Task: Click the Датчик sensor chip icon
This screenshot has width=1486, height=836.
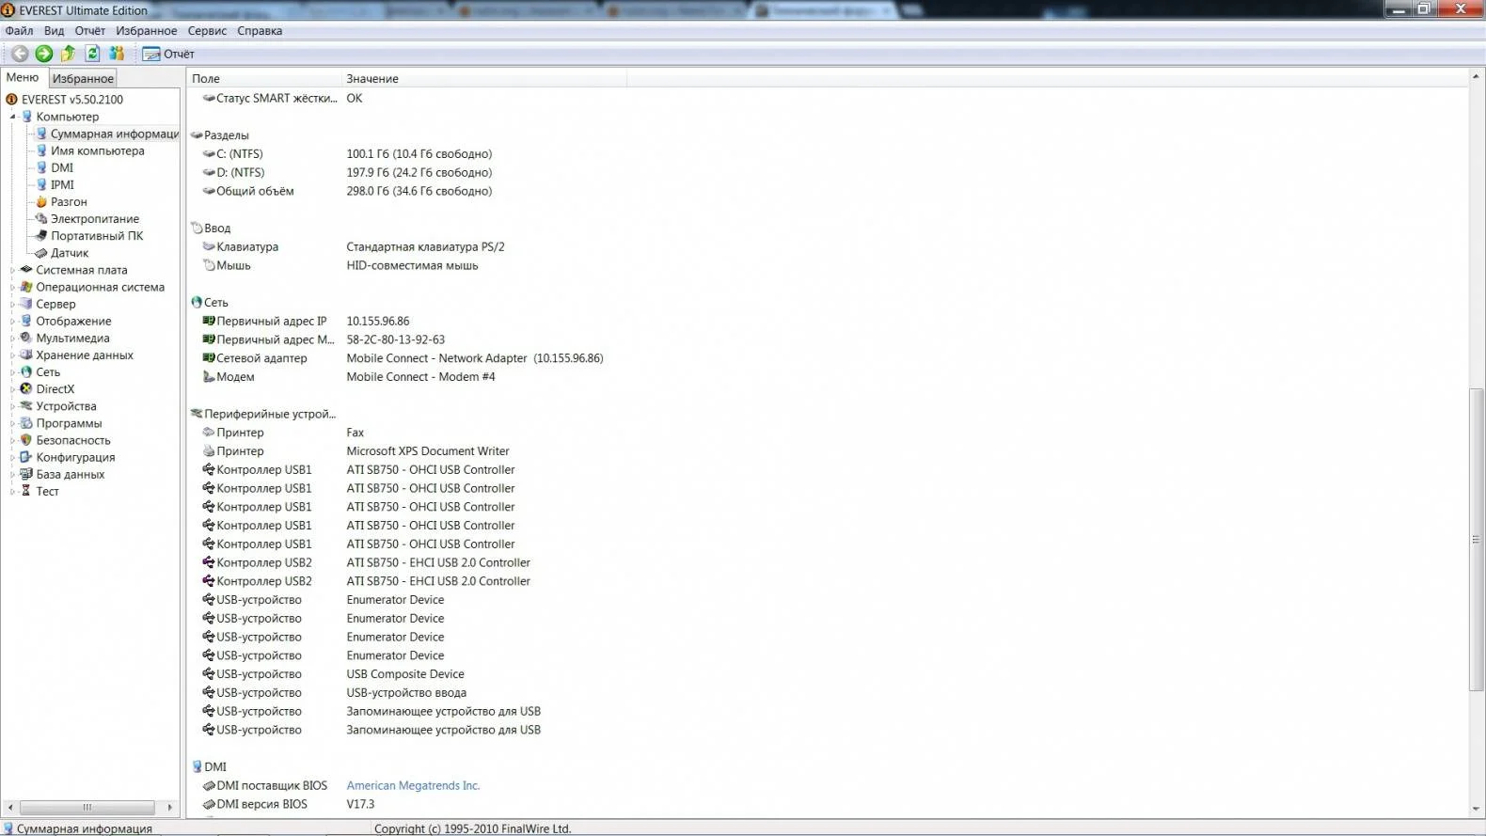Action: (x=41, y=253)
